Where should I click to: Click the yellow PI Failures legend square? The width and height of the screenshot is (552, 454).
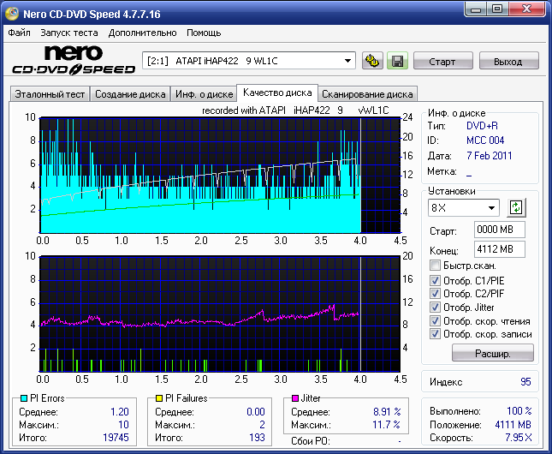tap(159, 398)
